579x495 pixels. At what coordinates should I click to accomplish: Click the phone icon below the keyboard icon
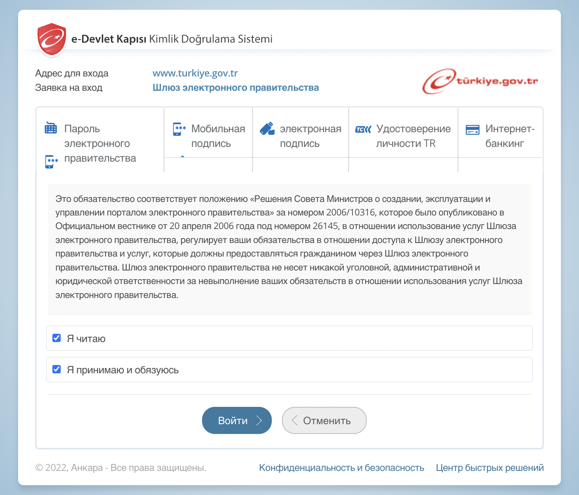click(x=51, y=161)
